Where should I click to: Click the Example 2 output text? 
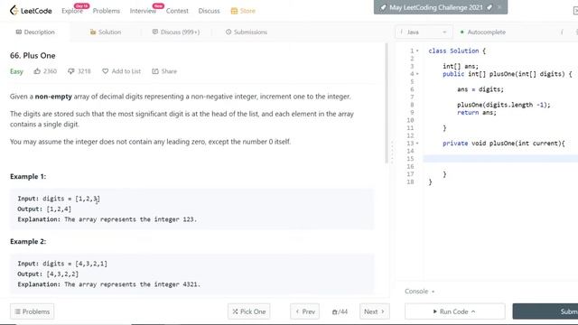tap(48, 274)
